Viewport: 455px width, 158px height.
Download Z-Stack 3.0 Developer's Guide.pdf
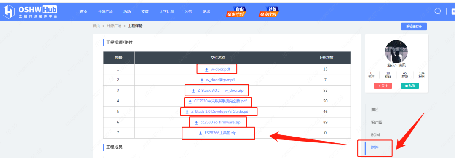(220, 112)
